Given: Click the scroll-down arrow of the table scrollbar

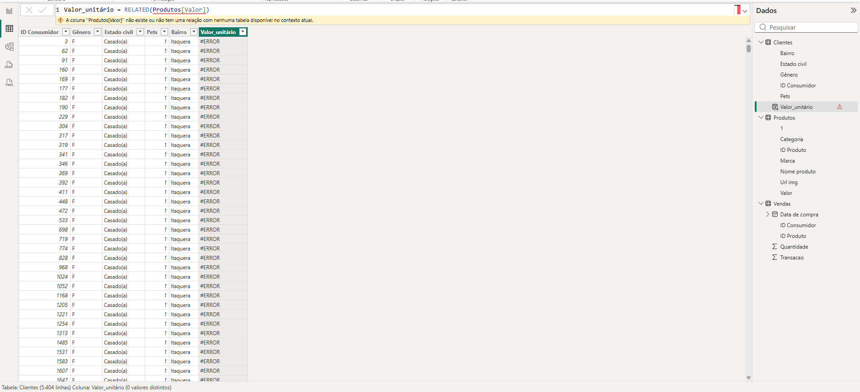Looking at the screenshot, I should (748, 378).
